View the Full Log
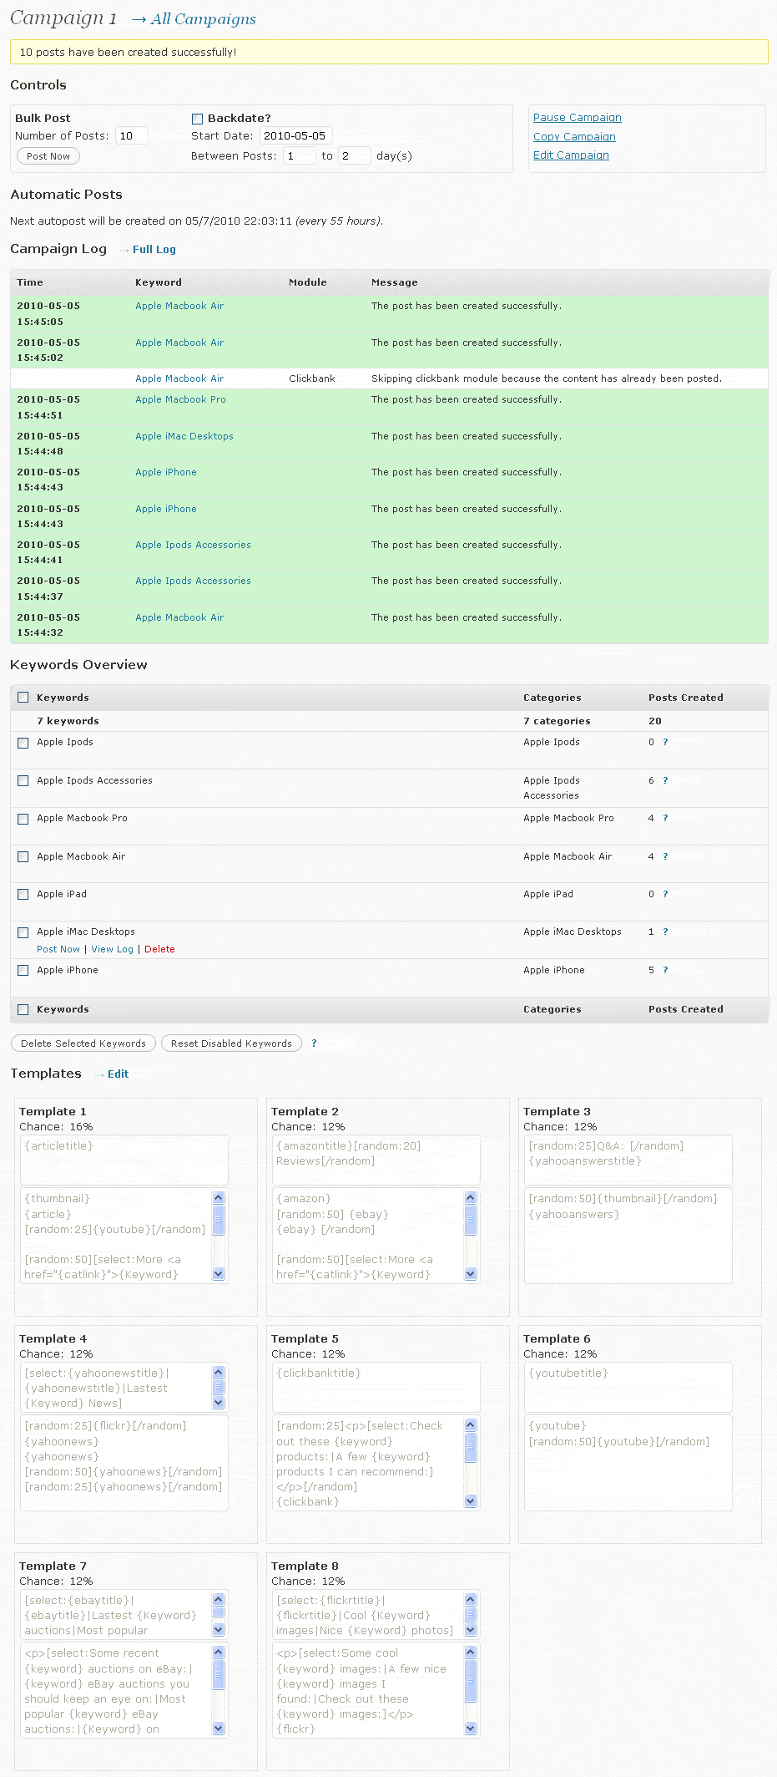Screen dimensions: 777x1777 click(x=154, y=250)
